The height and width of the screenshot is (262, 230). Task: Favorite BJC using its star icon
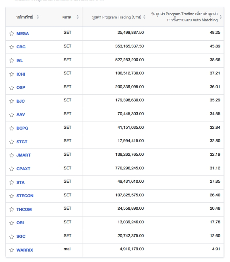point(12,101)
